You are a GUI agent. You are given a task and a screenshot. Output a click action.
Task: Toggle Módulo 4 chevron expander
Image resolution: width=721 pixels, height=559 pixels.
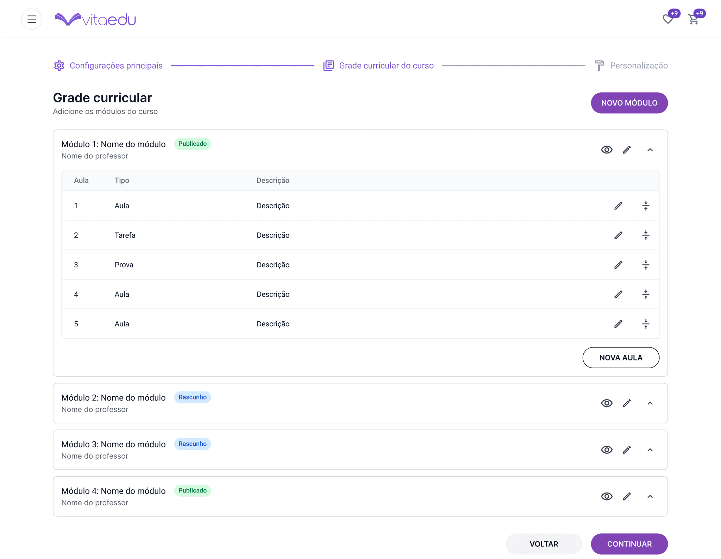pos(650,497)
